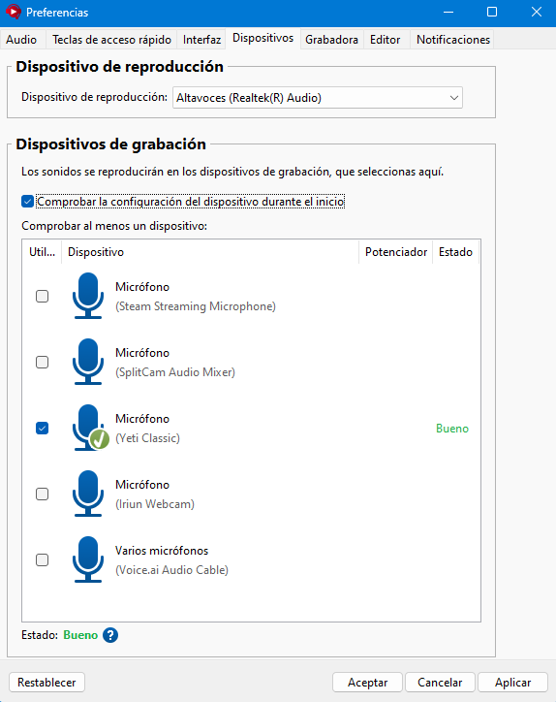Toggle Comprobar la configuración del dispositivo checkbox

pos(28,202)
